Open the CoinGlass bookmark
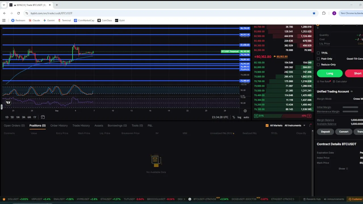Viewport: 363px width, 204px height. click(105, 20)
